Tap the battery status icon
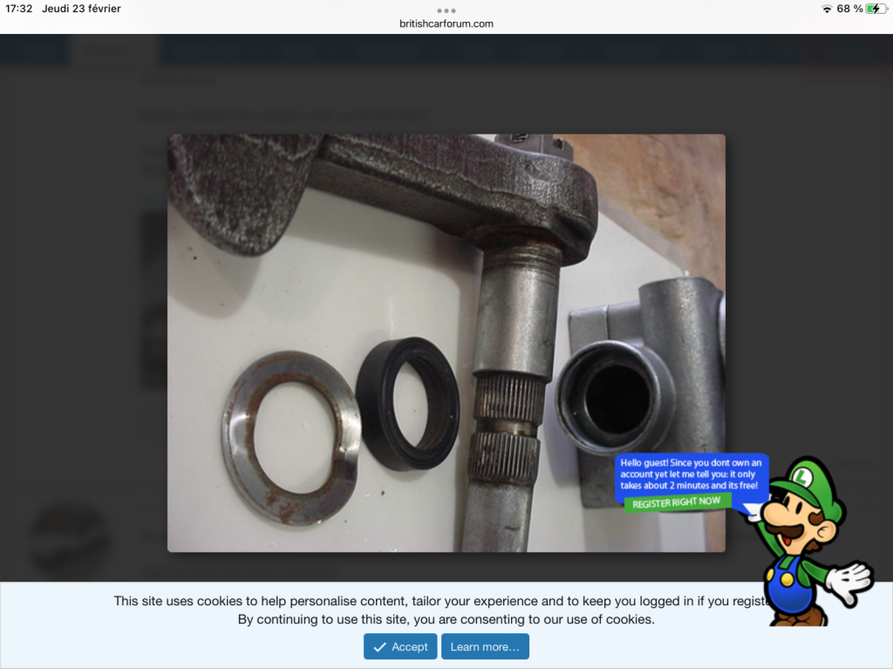This screenshot has width=893, height=669. pos(876,9)
